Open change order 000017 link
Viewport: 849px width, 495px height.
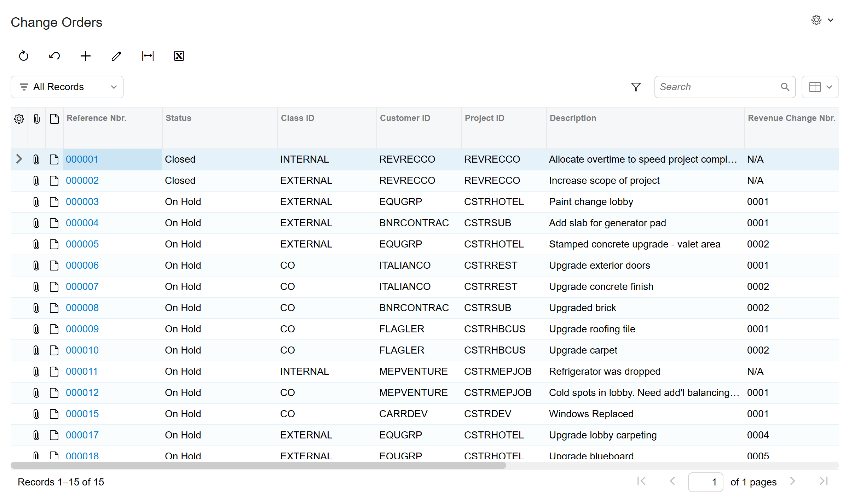[x=82, y=435]
